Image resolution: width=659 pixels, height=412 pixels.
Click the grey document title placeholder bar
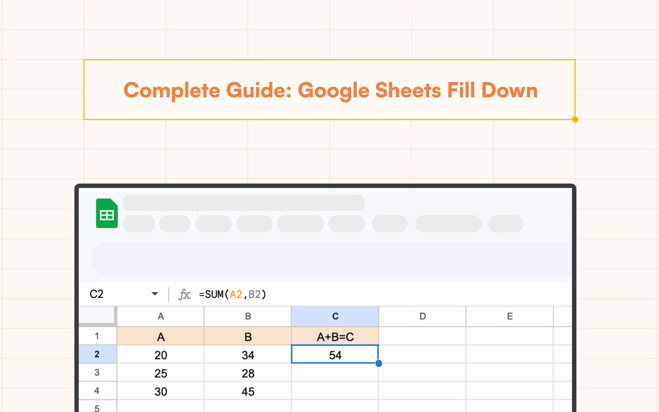click(x=244, y=202)
